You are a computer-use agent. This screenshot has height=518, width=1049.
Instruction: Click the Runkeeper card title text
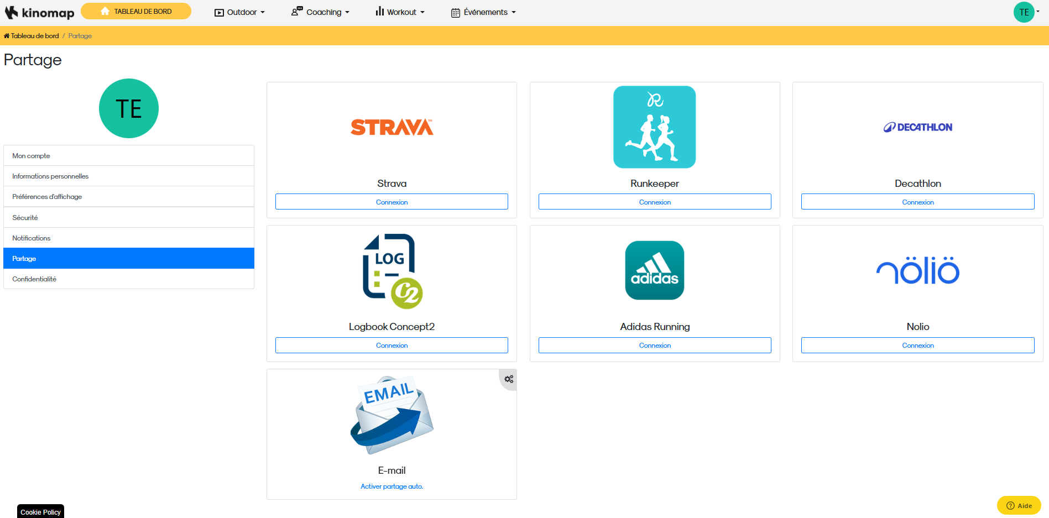655,184
